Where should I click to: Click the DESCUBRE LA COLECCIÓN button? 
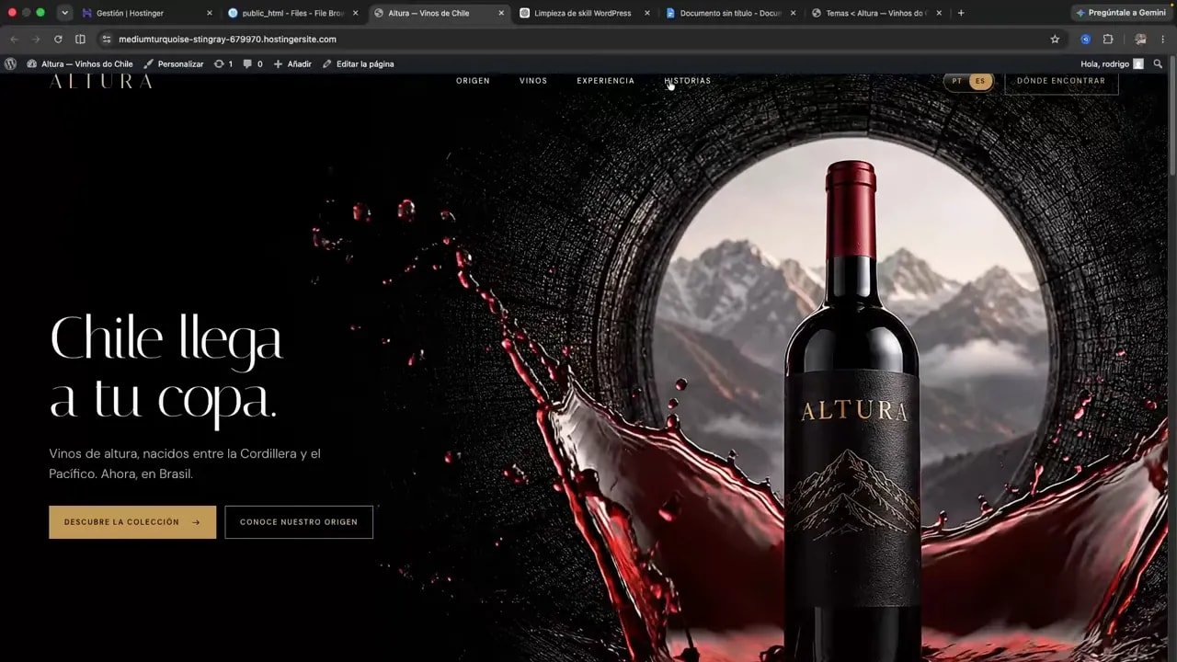[x=132, y=522]
